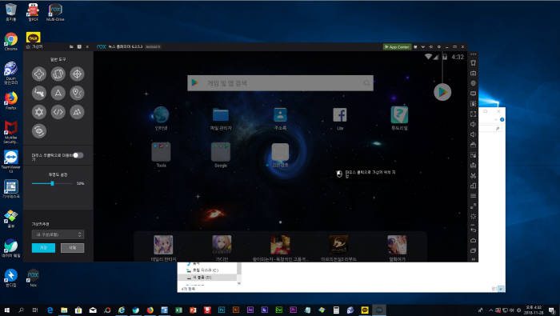
Task: Select the gun fire key tool
Action: tap(39, 93)
